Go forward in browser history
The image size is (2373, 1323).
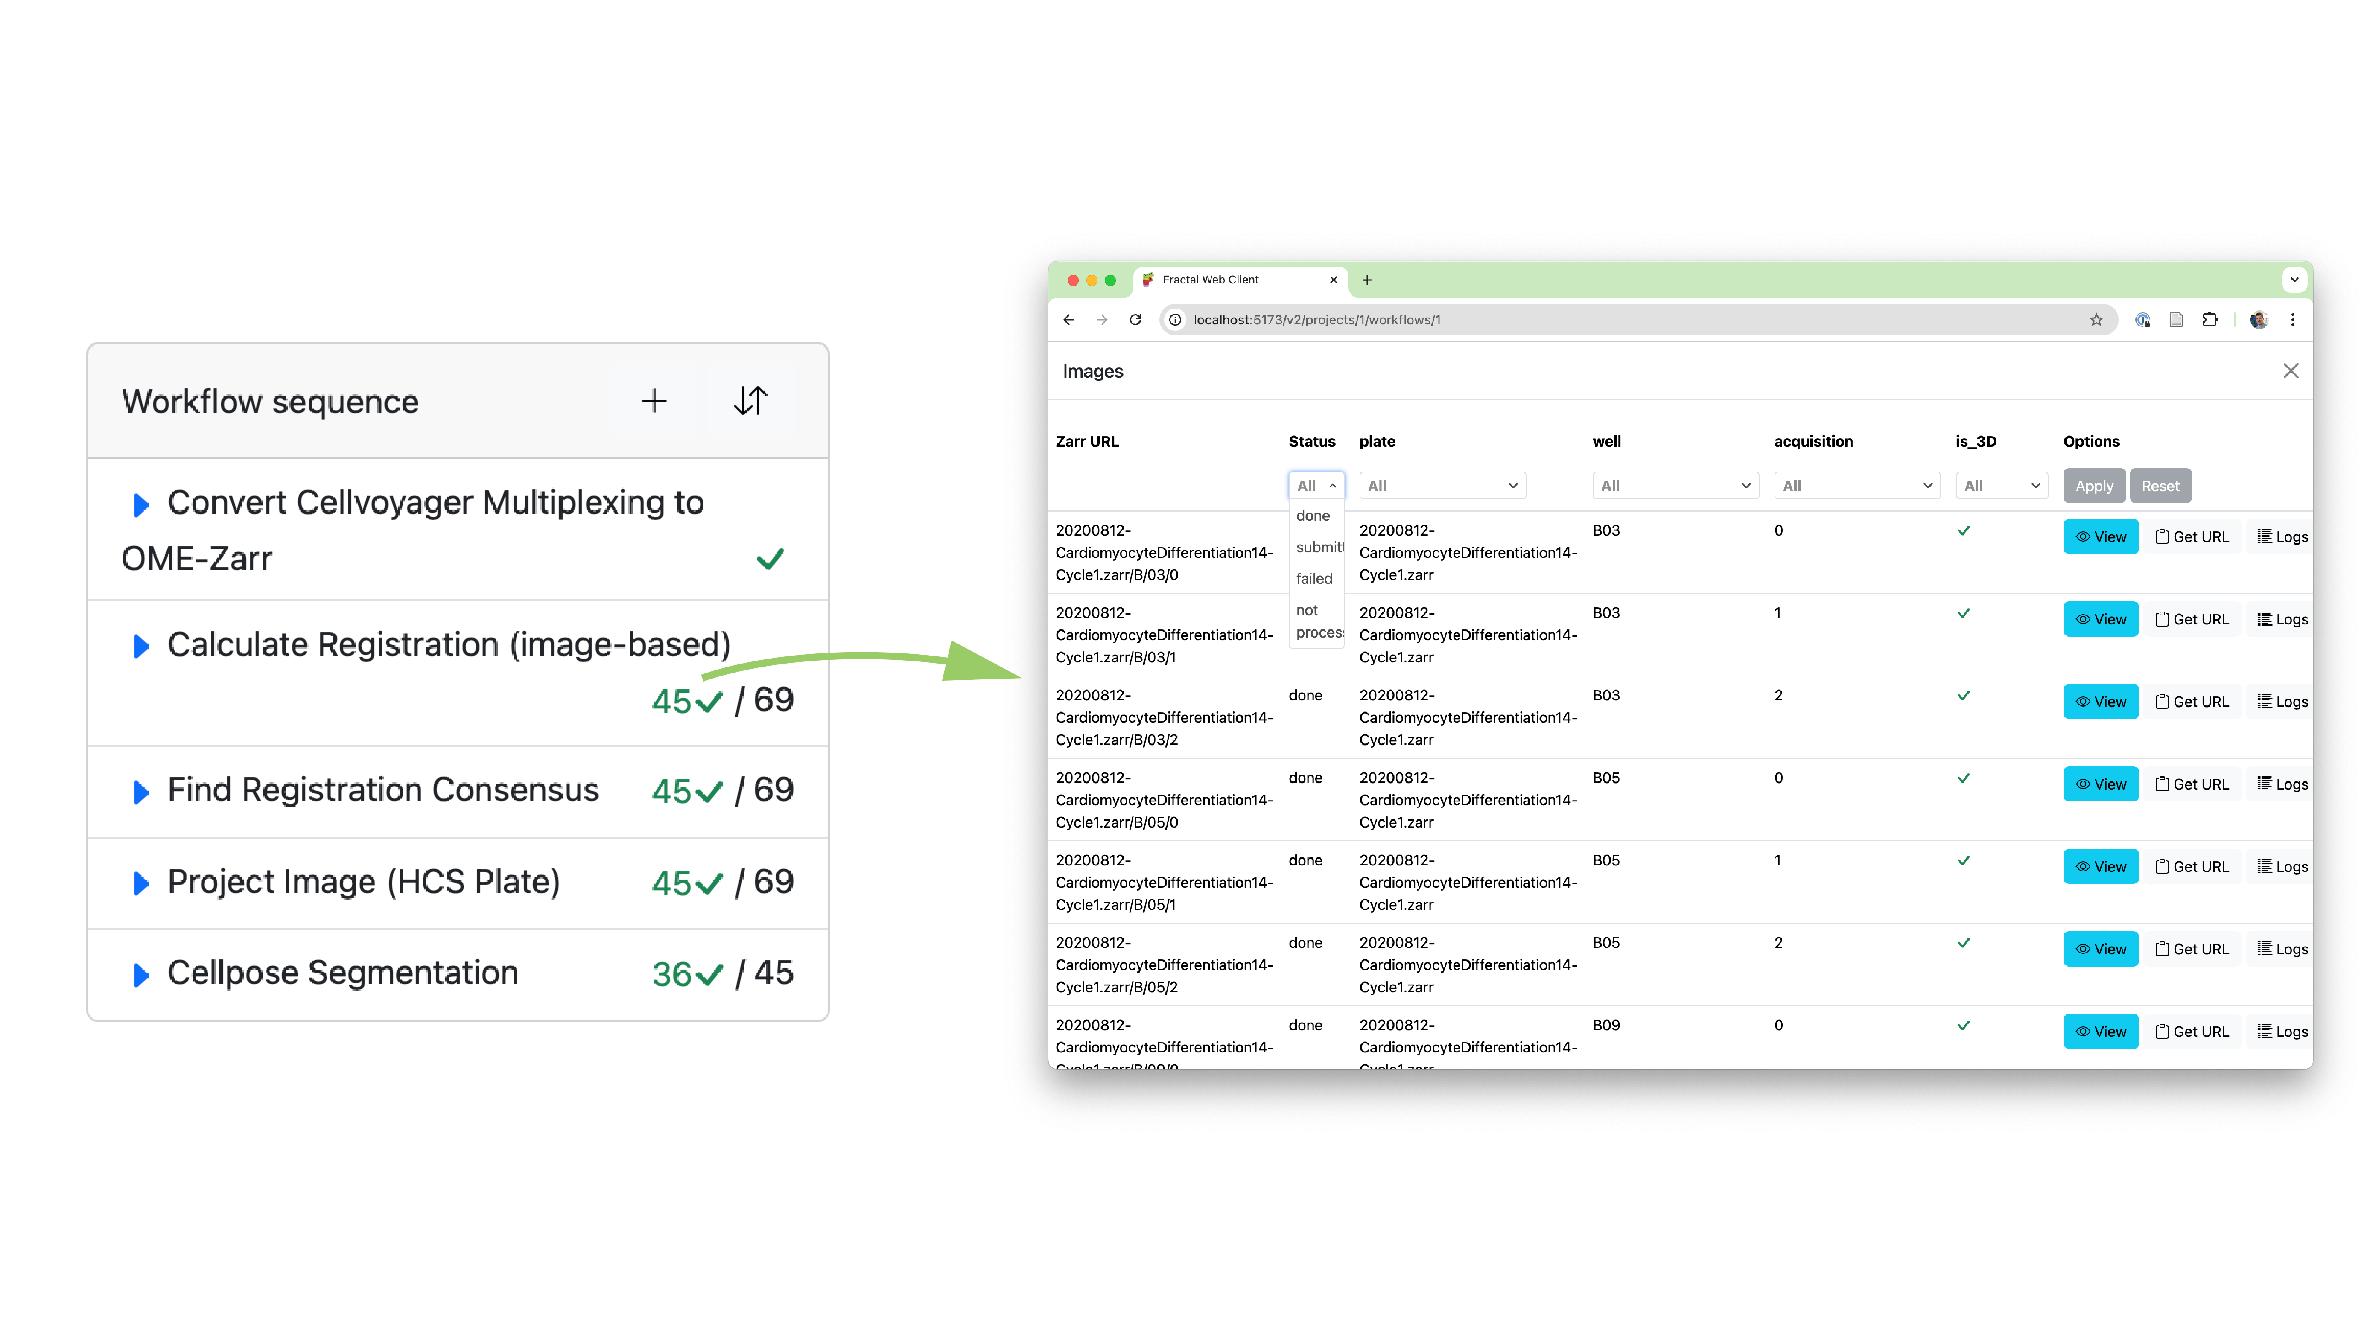[x=1102, y=320]
